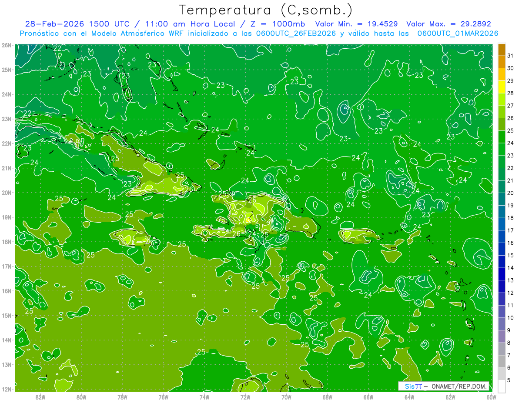Image resolution: width=522 pixels, height=403 pixels.
Task: Click the '18N' latitude axis label
Action: (x=6, y=242)
